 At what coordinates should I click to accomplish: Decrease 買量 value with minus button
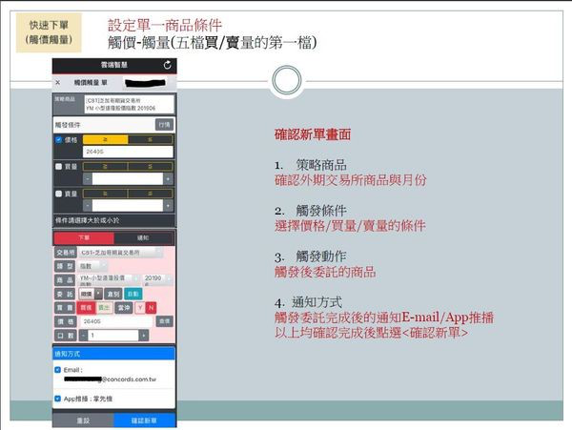click(87, 179)
